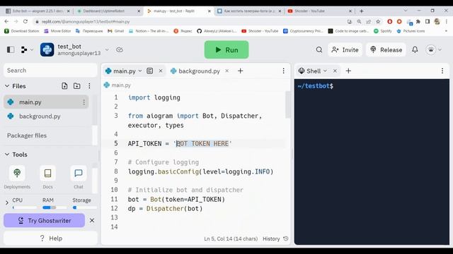
Task: Focus the file Search field
Action: [x=50, y=71]
